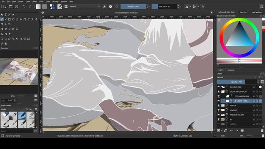Viewport: 265px width, 149px height.
Task: Open the brush blending mode dropdown
Action: pos(84,7)
